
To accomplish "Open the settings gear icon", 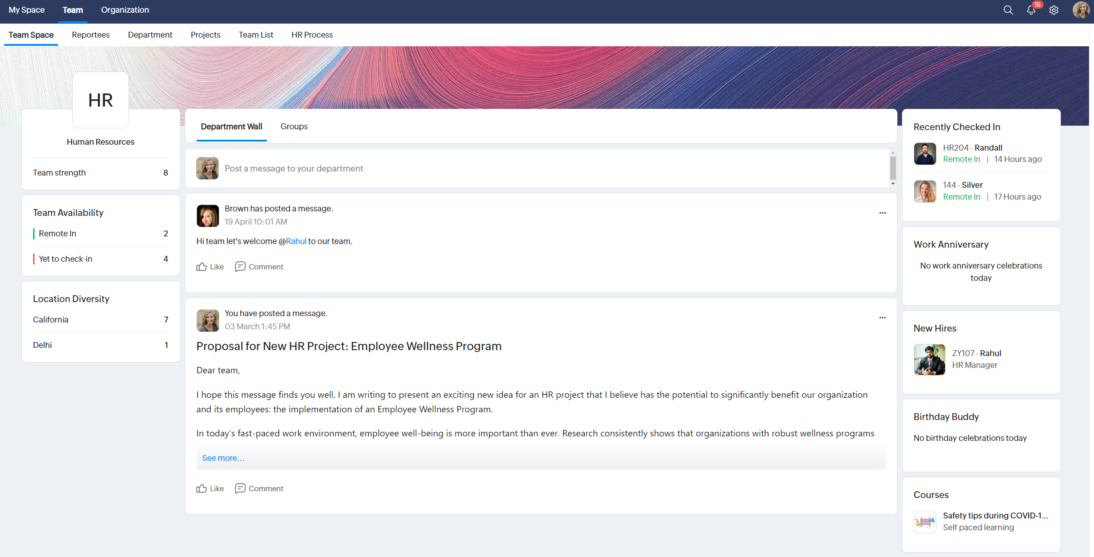I will point(1054,10).
